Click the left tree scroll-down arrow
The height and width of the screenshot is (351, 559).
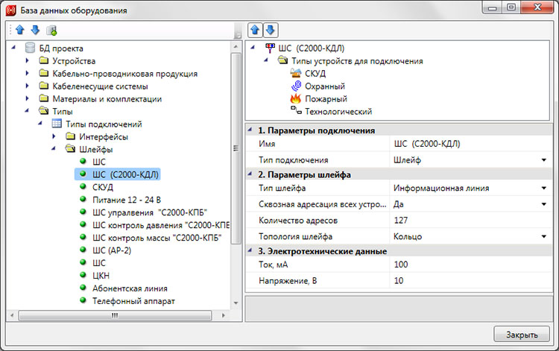coord(236,303)
